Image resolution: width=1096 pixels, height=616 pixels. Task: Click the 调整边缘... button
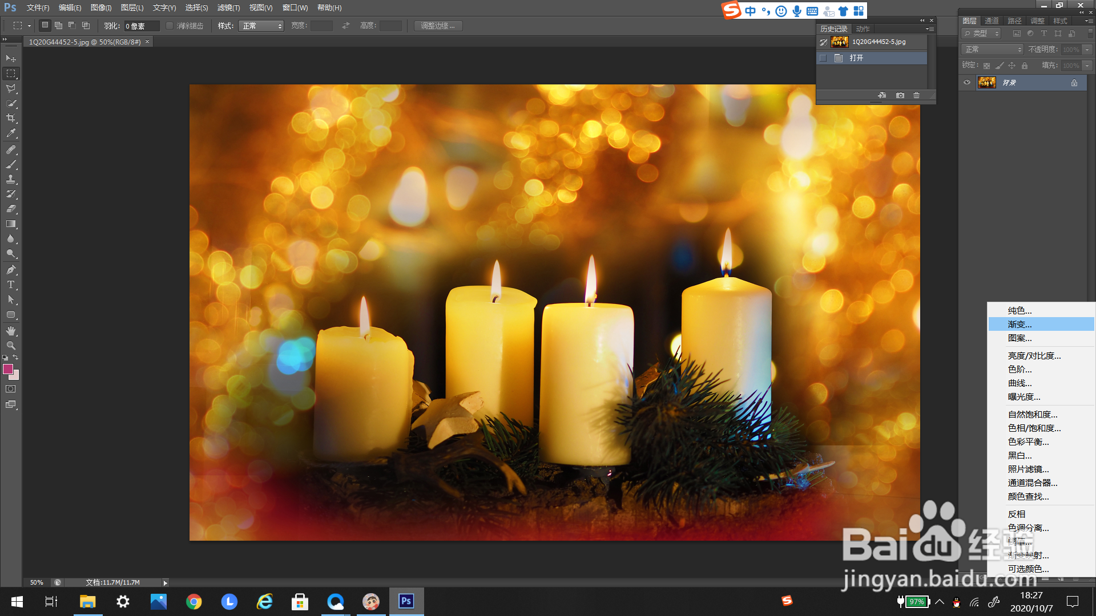[438, 26]
